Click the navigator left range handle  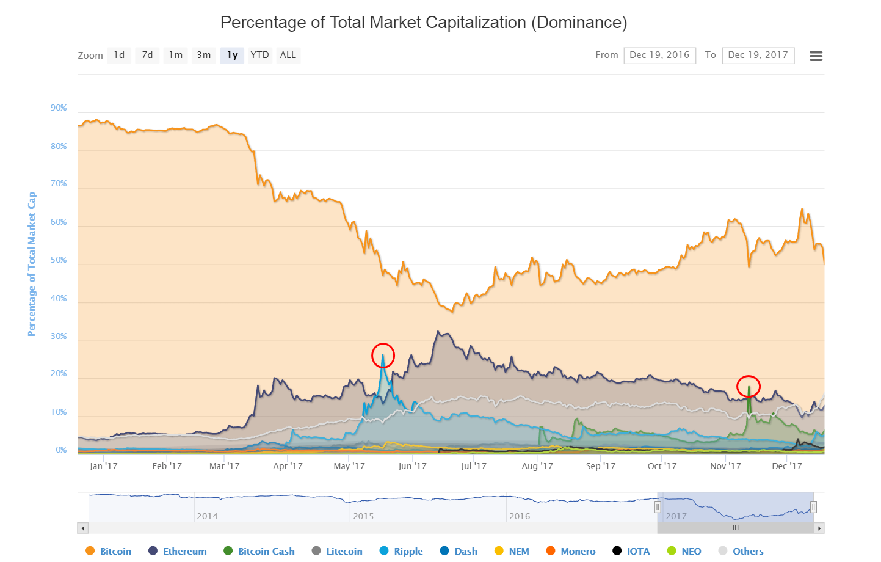[x=658, y=507]
